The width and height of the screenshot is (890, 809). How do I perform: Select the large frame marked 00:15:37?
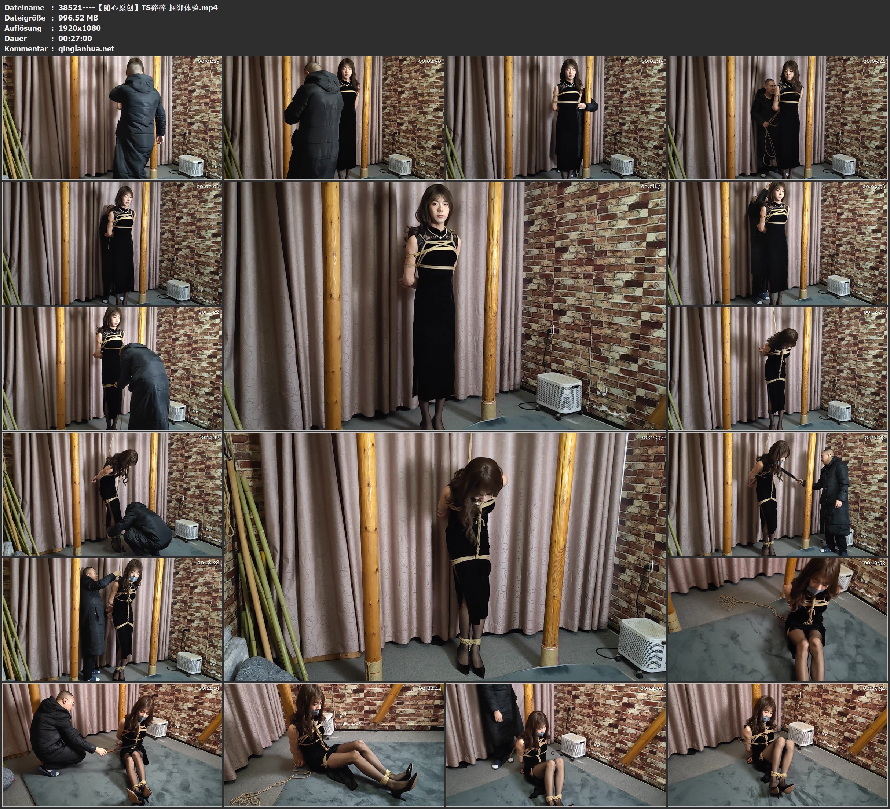point(445,556)
